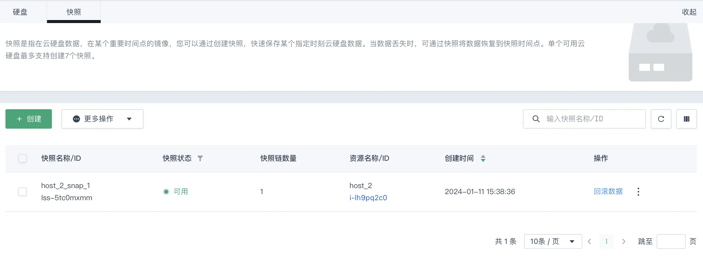
Task: Click the search magnifier icon
Action: [x=536, y=119]
